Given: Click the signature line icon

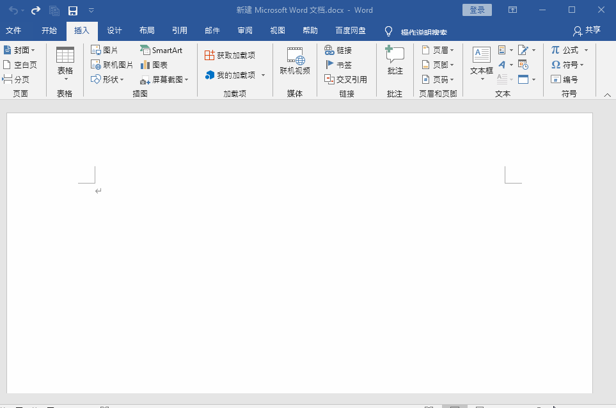Looking at the screenshot, I should pos(523,50).
